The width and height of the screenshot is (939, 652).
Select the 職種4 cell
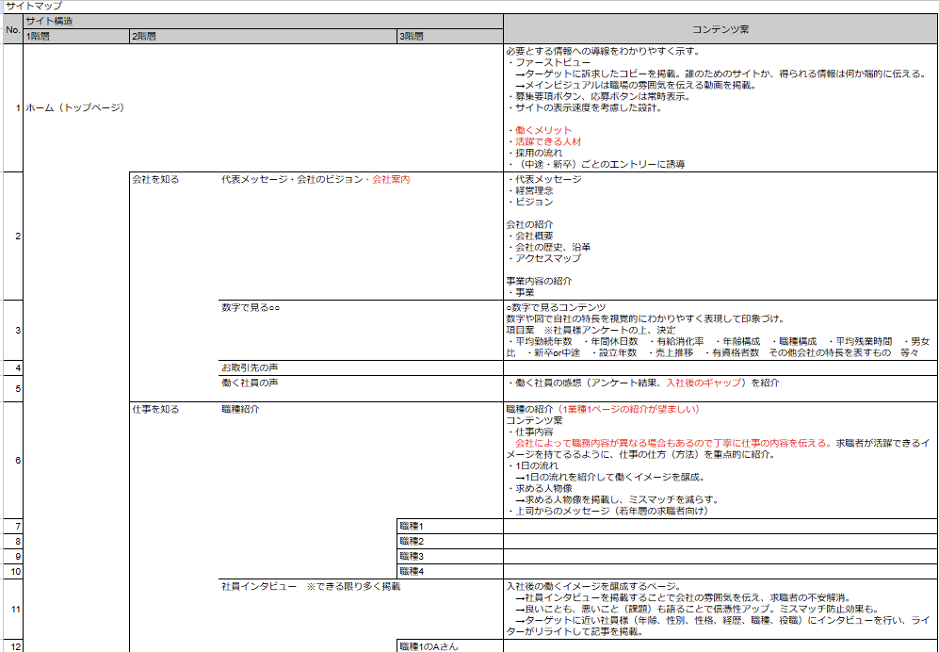[450, 571]
